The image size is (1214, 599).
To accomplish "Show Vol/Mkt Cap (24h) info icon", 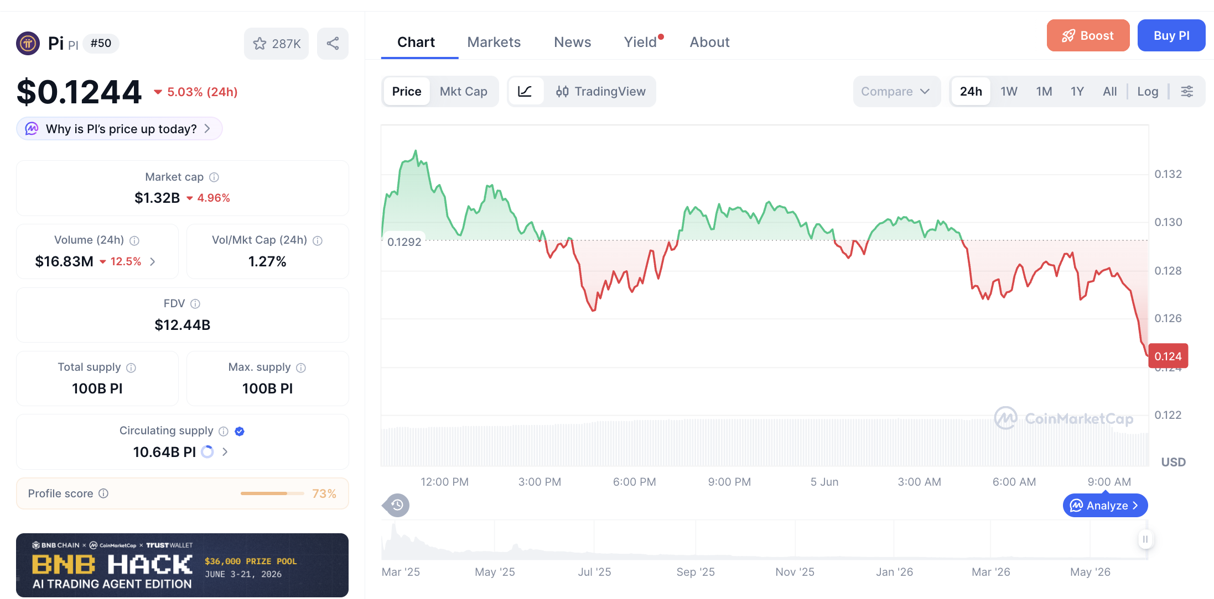I will pyautogui.click(x=318, y=240).
